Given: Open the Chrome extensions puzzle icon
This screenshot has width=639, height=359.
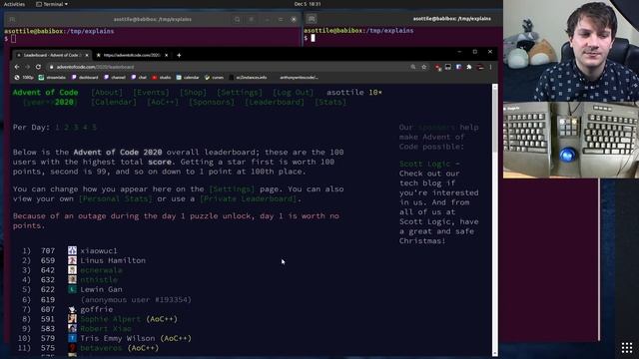Looking at the screenshot, I should point(469,67).
